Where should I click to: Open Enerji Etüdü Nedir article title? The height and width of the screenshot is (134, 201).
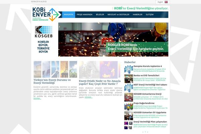coord(100,82)
